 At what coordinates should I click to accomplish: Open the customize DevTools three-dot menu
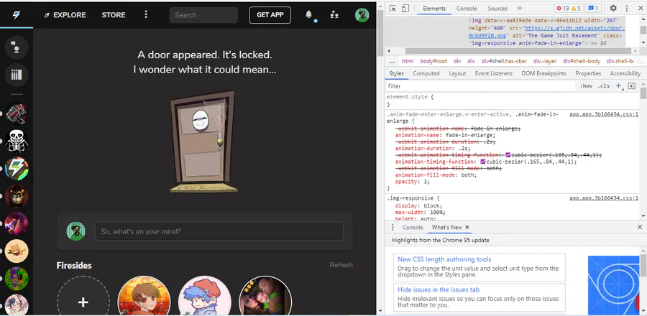pyautogui.click(x=627, y=8)
